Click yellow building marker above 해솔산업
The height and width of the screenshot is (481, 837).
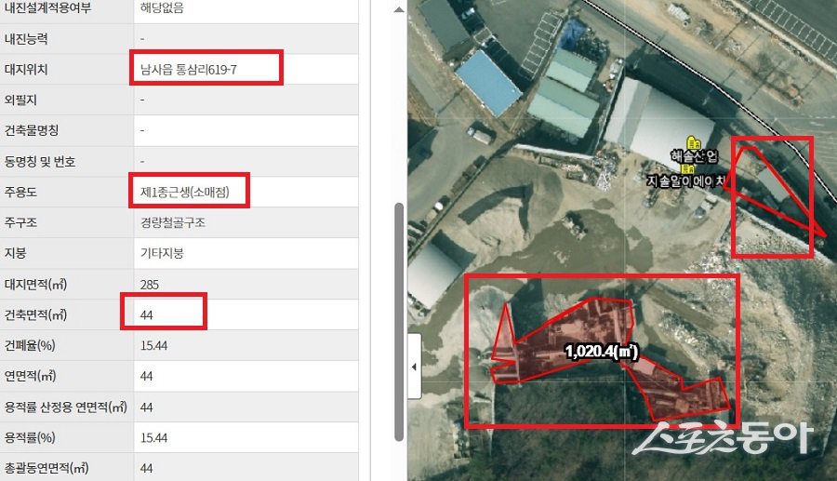[694, 142]
